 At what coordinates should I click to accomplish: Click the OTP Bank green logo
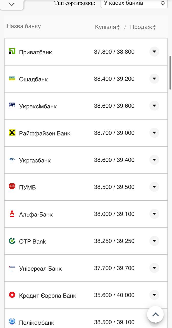[x=12, y=241]
